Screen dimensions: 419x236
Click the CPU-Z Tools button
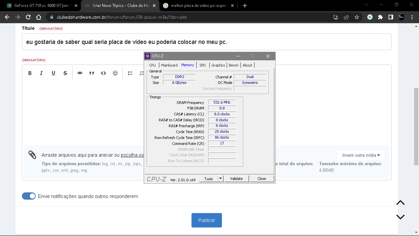[x=209, y=179]
